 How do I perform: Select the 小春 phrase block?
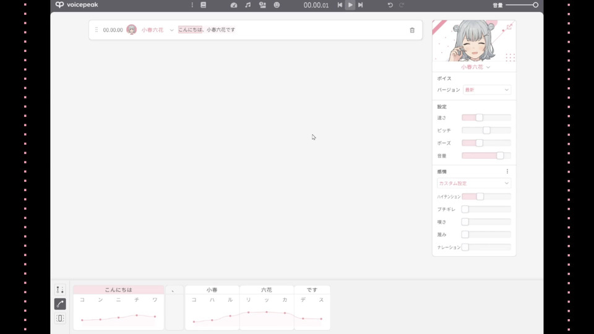click(212, 289)
